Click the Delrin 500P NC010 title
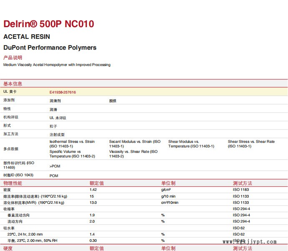 coord(49,24)
